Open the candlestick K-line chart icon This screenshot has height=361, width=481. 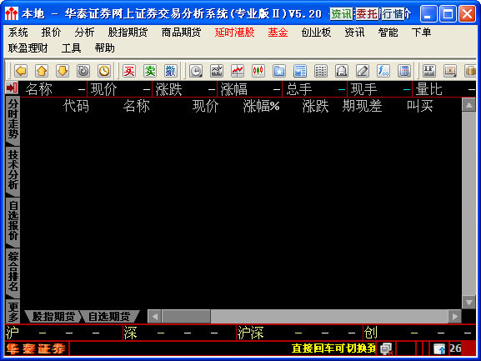click(x=258, y=71)
